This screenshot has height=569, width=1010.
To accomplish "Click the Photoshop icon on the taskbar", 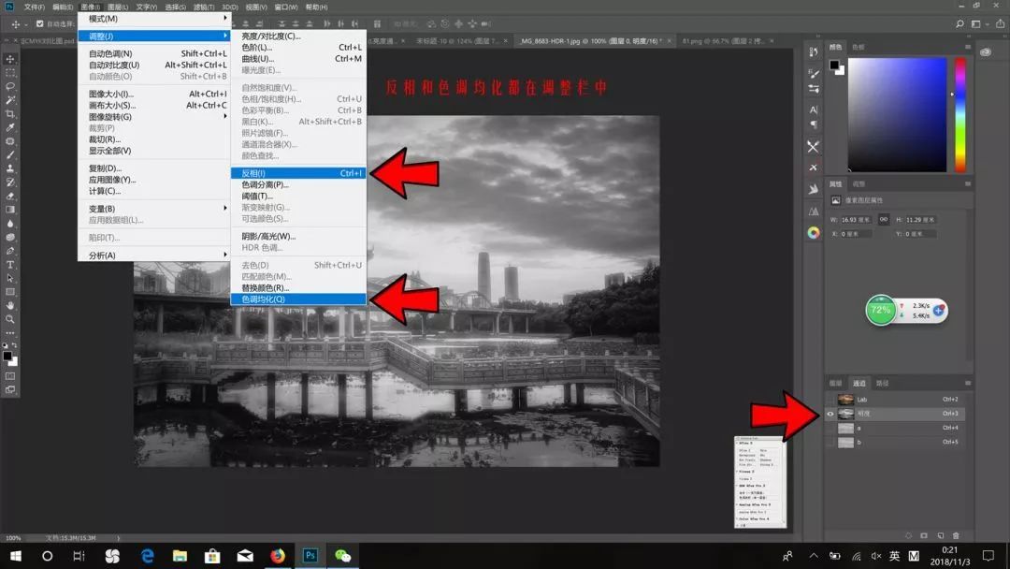I will pyautogui.click(x=309, y=557).
